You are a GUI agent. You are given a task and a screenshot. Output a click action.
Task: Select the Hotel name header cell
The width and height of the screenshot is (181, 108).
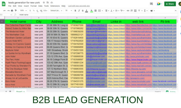pyautogui.click(x=18, y=21)
